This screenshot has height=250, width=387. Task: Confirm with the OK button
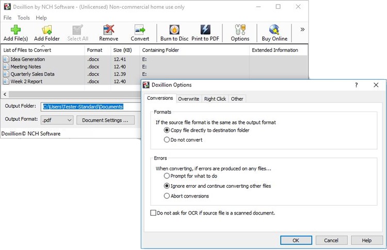pos(296,240)
